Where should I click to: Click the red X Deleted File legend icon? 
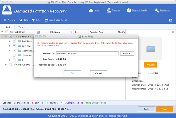[15, 103]
